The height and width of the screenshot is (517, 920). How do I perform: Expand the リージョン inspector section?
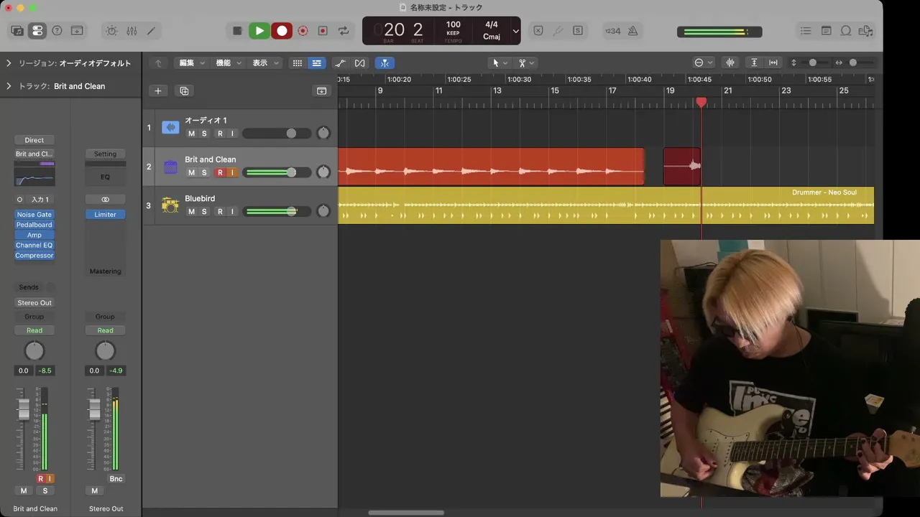point(9,63)
